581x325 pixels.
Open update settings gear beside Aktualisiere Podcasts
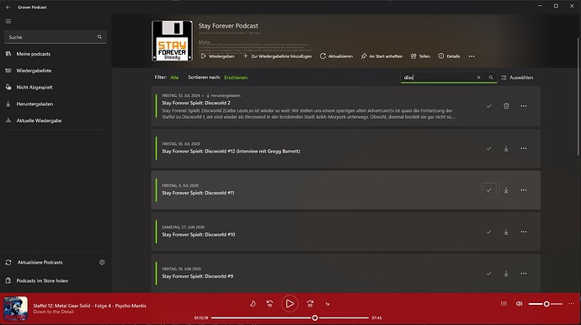click(x=102, y=263)
